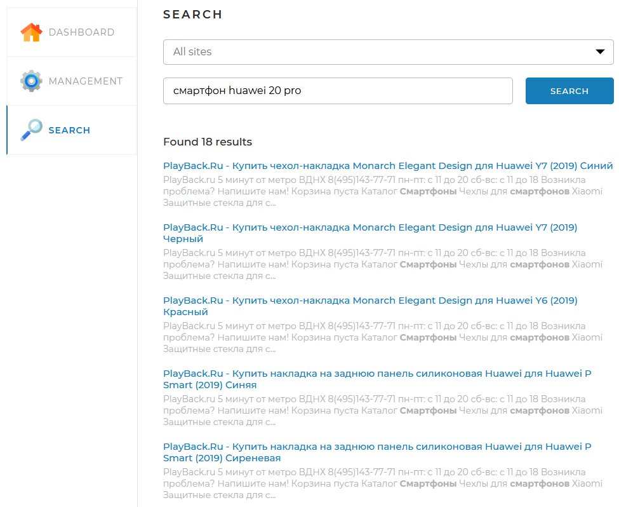This screenshot has width=619, height=507.
Task: Open result for Huawei P Smart Синяя
Action: click(378, 379)
